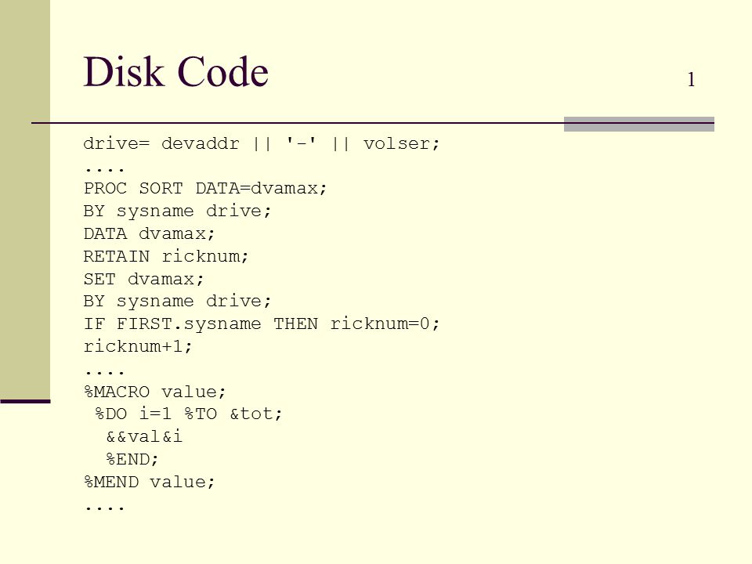Click the %DO i=1 %TO &tot line
The image size is (752, 564).
point(189,414)
